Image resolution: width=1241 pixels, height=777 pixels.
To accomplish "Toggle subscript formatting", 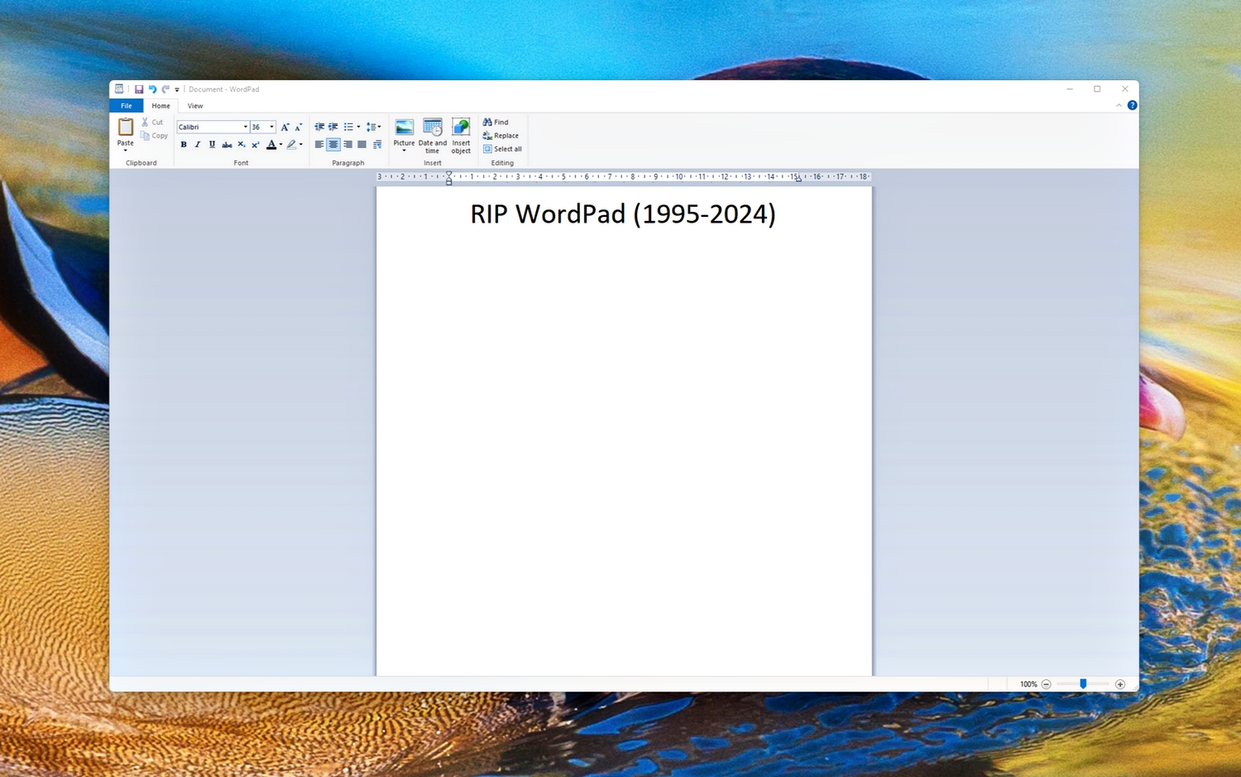I will pos(242,145).
